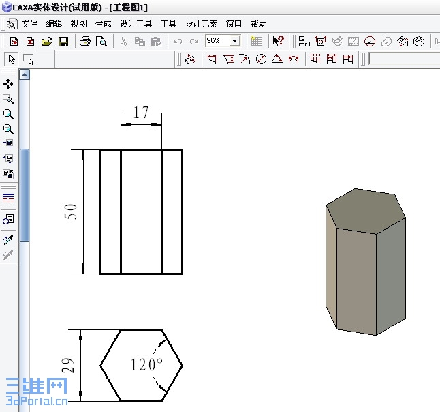Click the Redo arrow
The width and height of the screenshot is (440, 412).
pos(194,42)
